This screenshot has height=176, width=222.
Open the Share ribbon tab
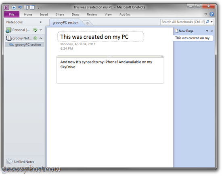pyautogui.click(x=60, y=15)
